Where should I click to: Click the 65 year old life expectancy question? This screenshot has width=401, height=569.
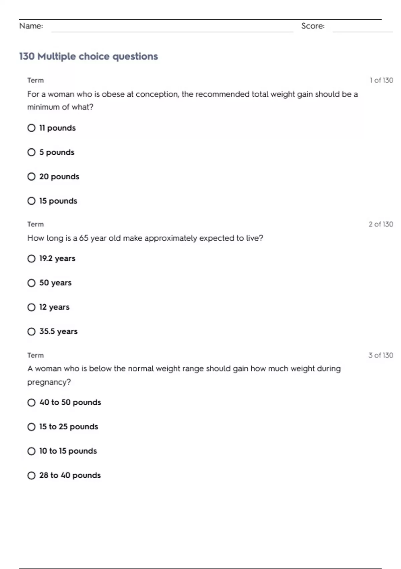coord(145,238)
